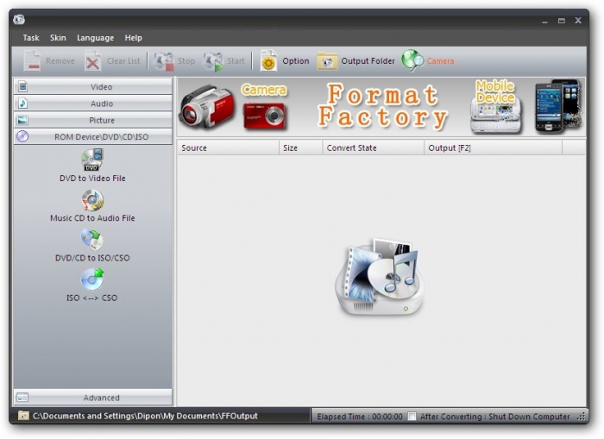This screenshot has width=604, height=439.
Task: Expand the Video category panel
Action: 93,86
